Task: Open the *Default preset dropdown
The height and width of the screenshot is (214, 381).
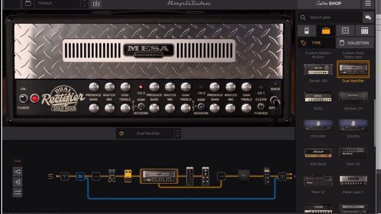Action: tap(57, 4)
